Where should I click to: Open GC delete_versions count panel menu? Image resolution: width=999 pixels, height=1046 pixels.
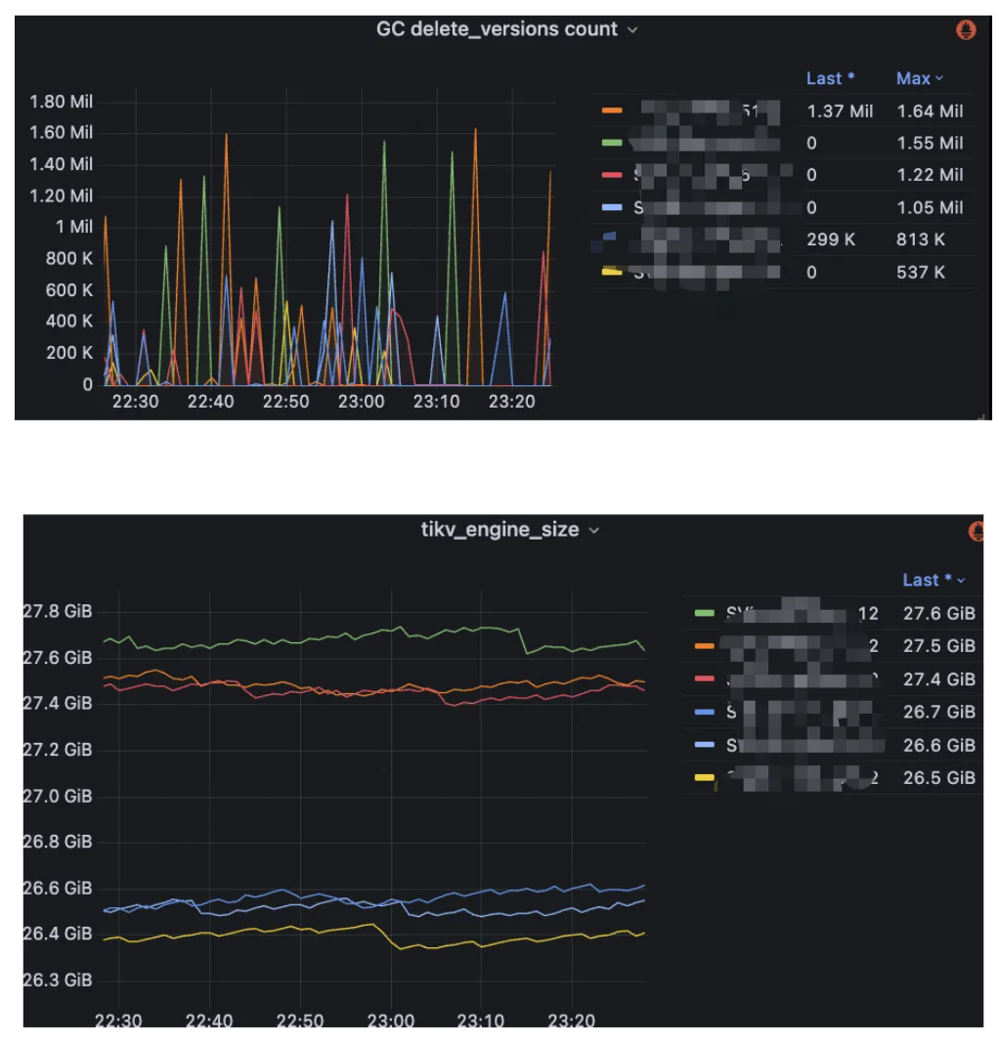[632, 30]
